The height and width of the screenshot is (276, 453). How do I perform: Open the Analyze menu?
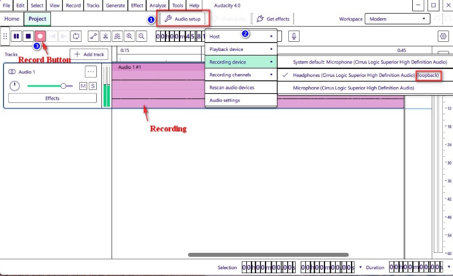(x=158, y=6)
